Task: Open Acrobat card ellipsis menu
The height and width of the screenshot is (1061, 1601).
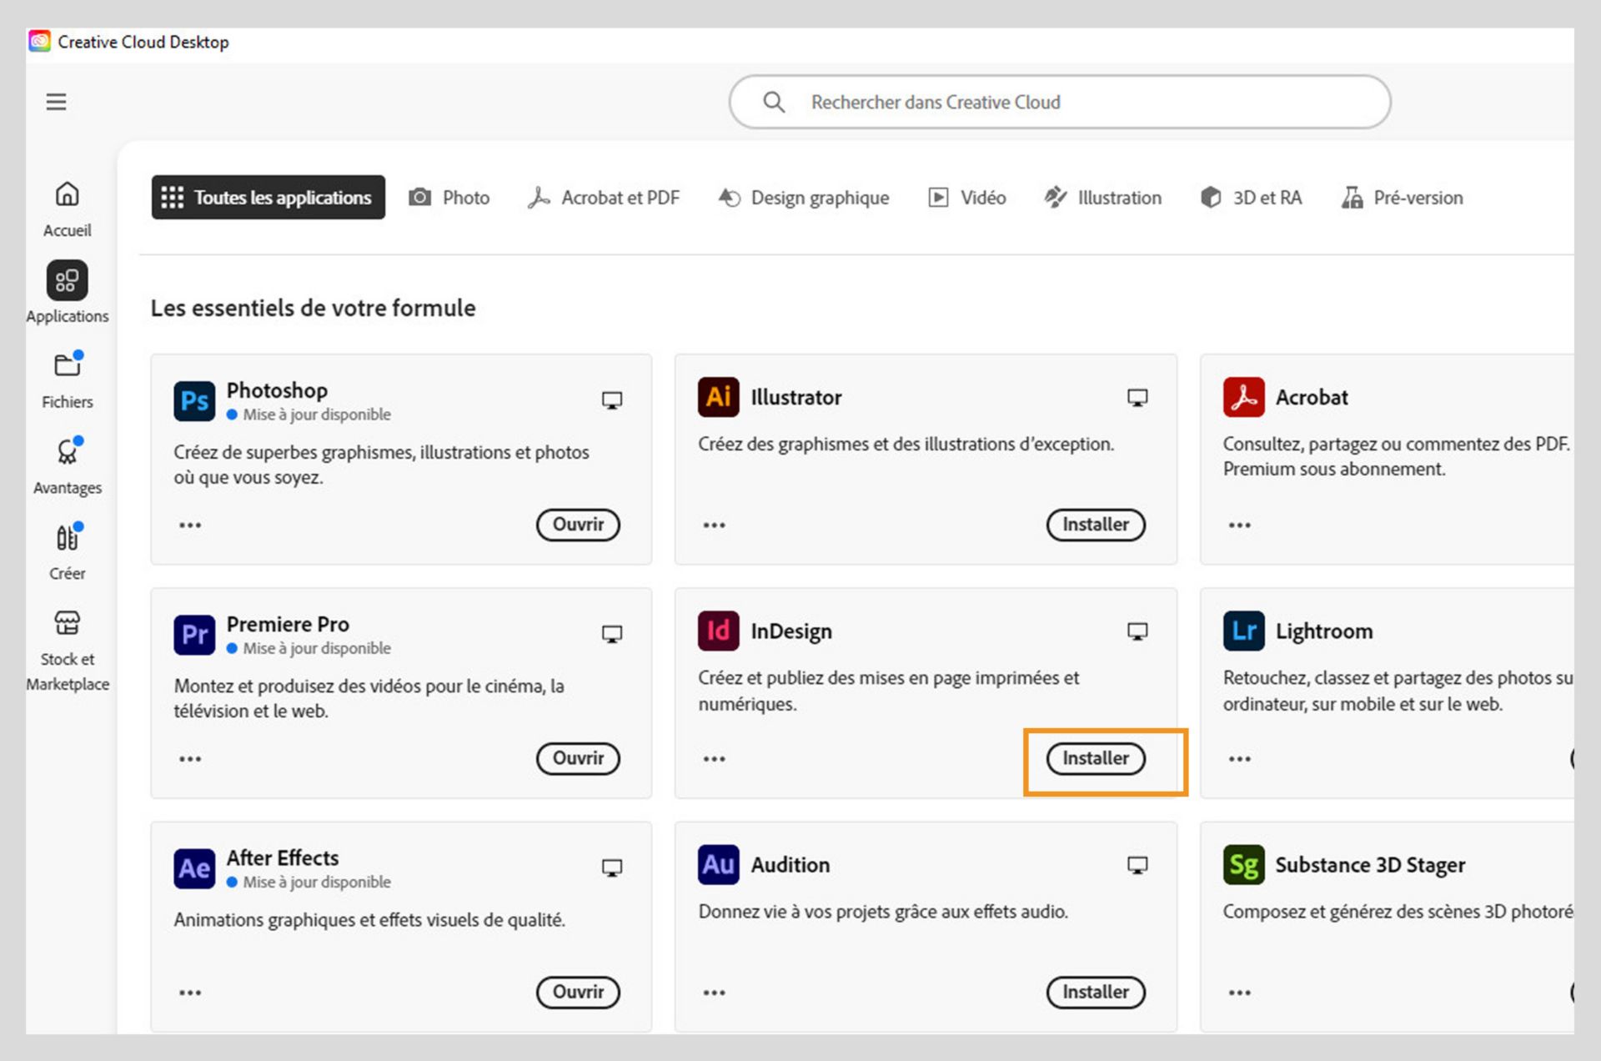Action: coord(1239,525)
